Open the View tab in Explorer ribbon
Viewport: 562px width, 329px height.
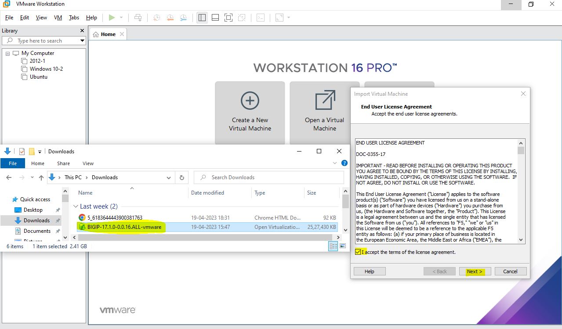(x=88, y=163)
